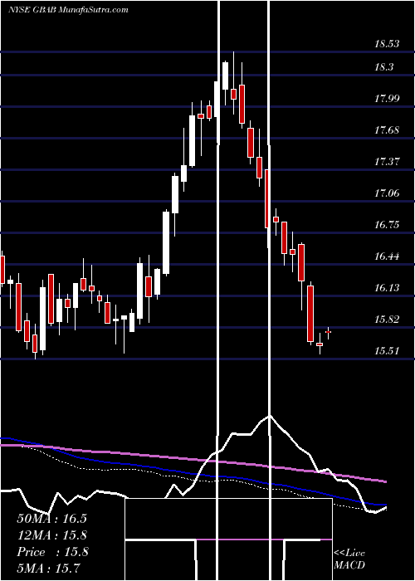Viewport: 415px width, 581px height.
Task: Click the 17.37 price axis label
Action: tap(387, 162)
